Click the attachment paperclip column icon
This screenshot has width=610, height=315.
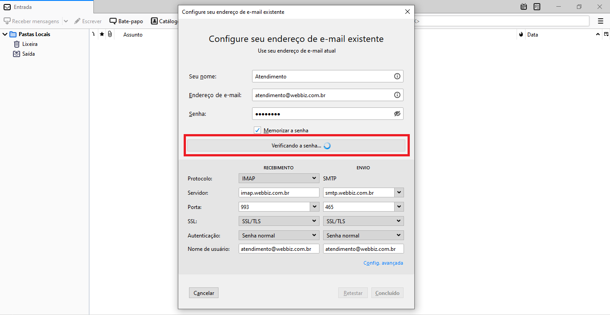[110, 34]
